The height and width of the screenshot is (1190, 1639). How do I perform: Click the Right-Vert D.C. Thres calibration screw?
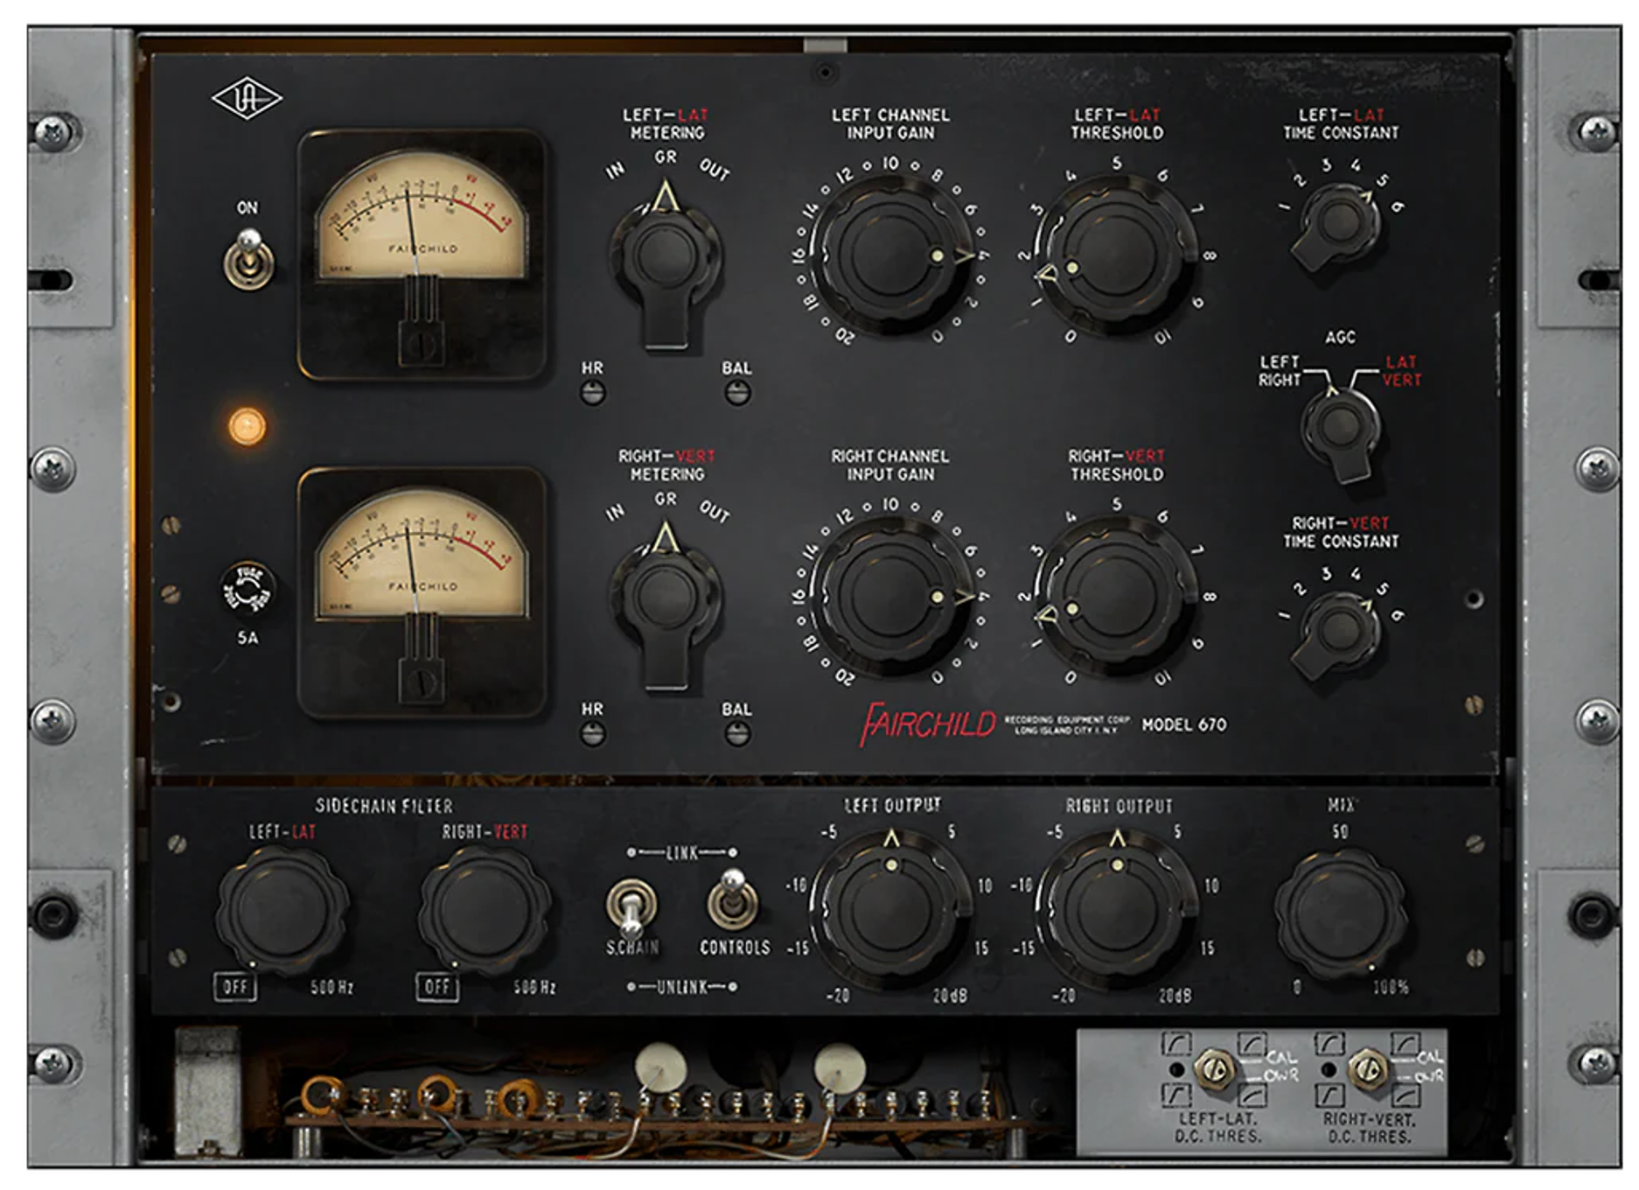pyautogui.click(x=1367, y=1068)
